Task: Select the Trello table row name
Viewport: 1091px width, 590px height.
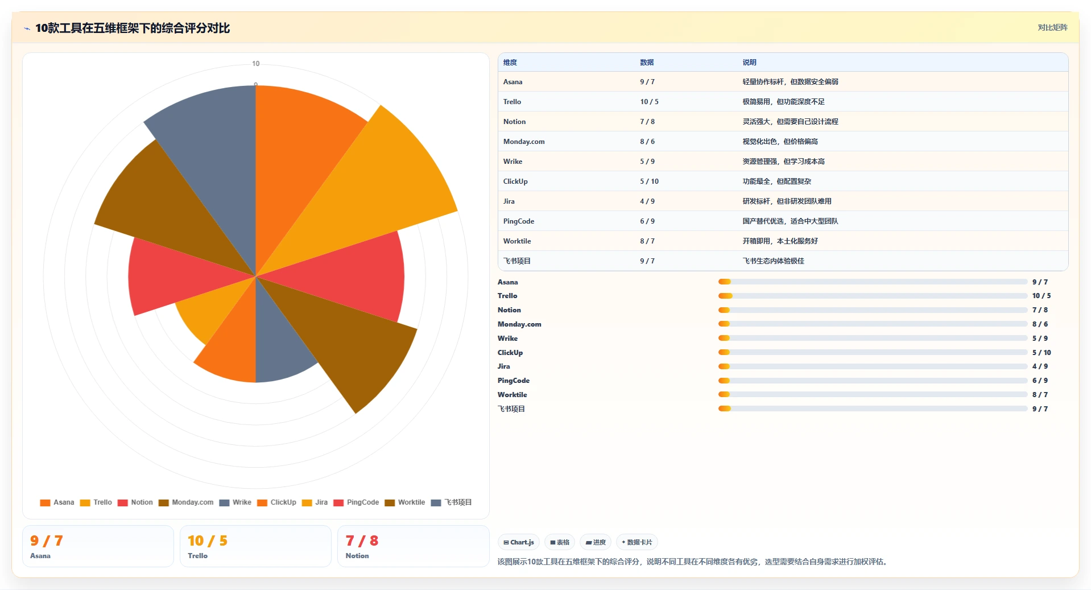Action: [512, 102]
